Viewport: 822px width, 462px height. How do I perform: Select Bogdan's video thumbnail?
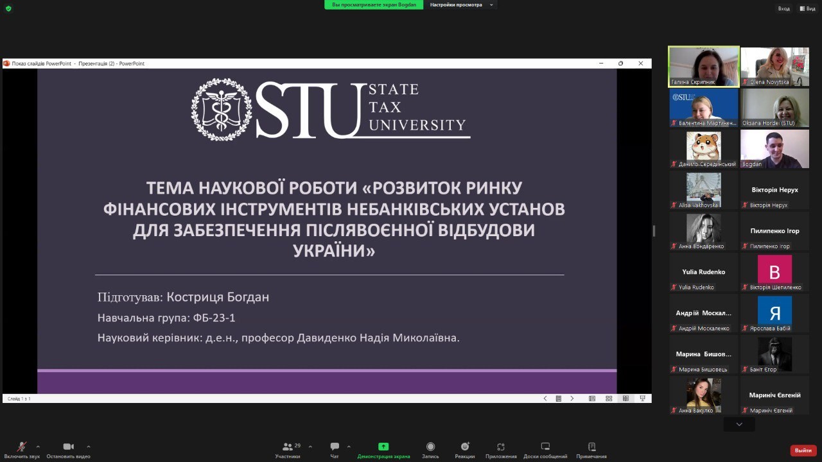point(774,149)
